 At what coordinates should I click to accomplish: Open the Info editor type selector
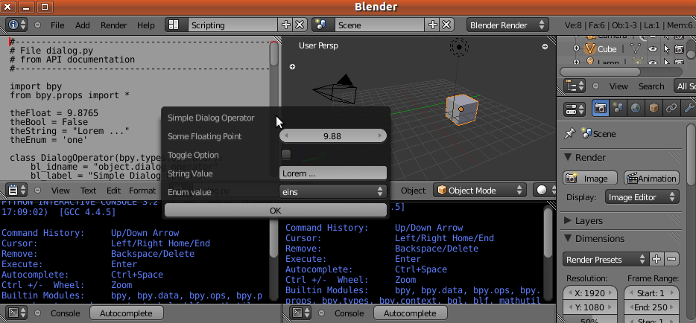pos(18,25)
